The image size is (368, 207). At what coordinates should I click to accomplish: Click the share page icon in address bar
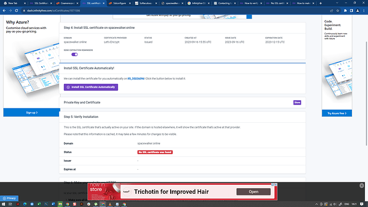coord(331,11)
